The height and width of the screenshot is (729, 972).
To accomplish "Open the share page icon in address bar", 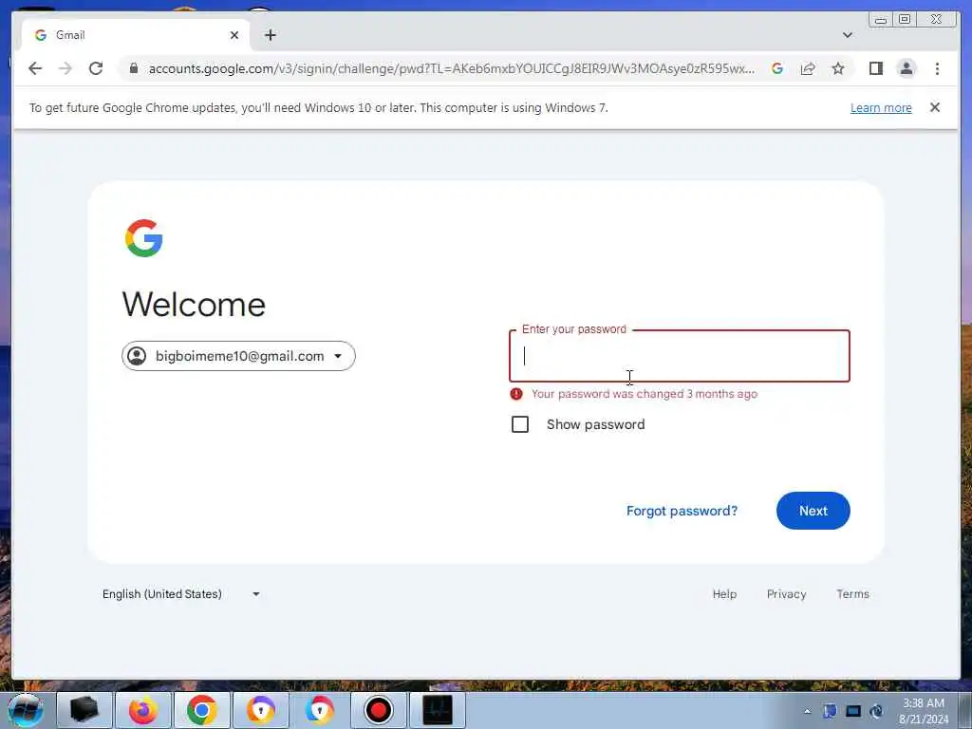I will tap(808, 68).
